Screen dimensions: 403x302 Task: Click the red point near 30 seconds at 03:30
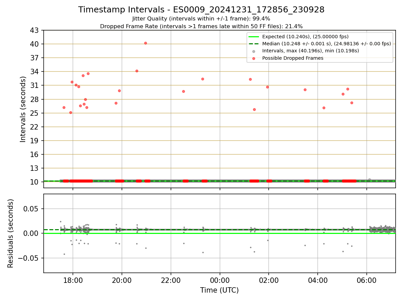point(305,90)
